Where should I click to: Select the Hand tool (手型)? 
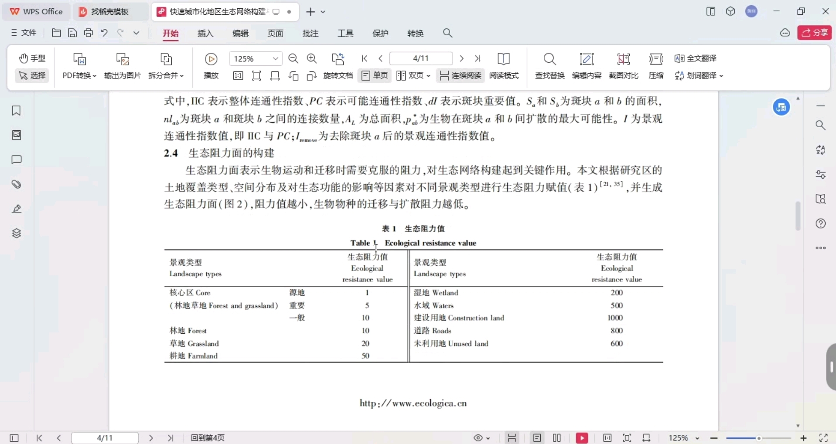click(x=32, y=58)
